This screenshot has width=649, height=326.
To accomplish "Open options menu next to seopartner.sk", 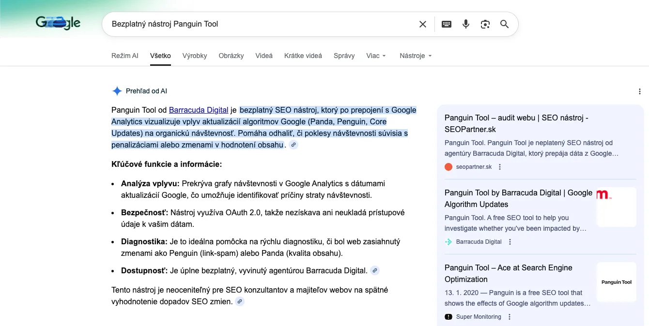I will [x=500, y=167].
